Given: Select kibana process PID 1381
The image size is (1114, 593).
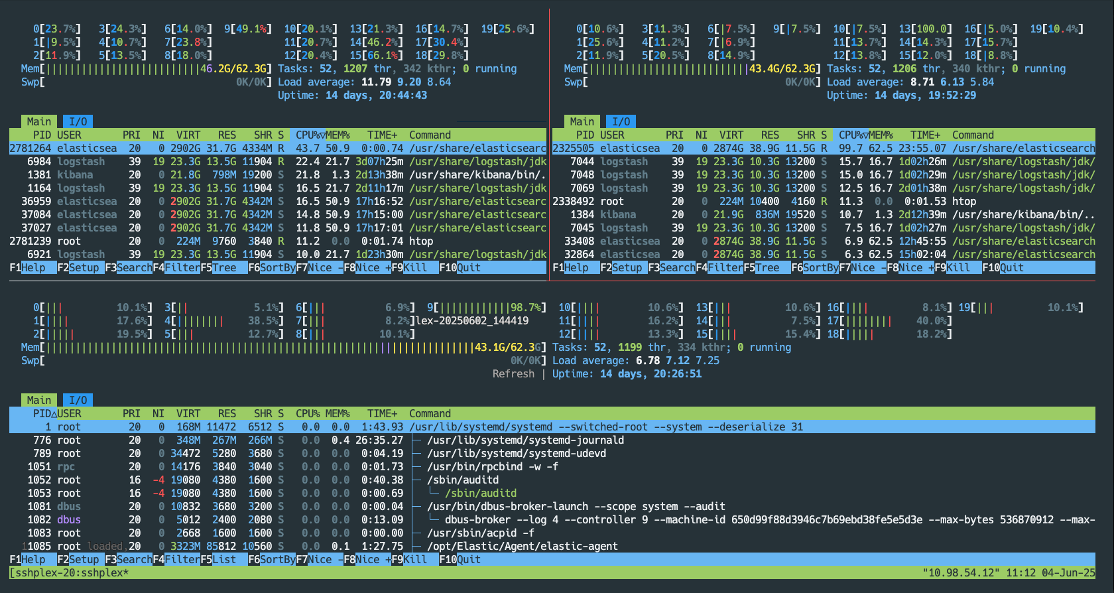Looking at the screenshot, I should (x=278, y=174).
